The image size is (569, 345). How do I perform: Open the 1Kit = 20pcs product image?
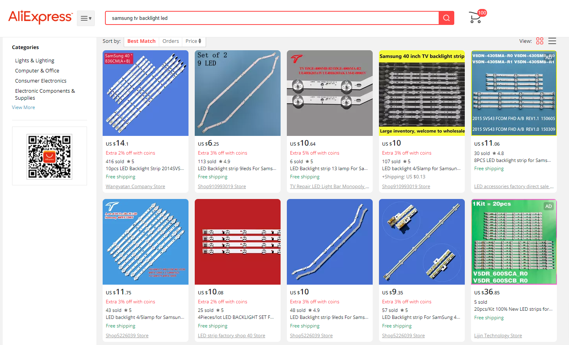pyautogui.click(x=514, y=242)
